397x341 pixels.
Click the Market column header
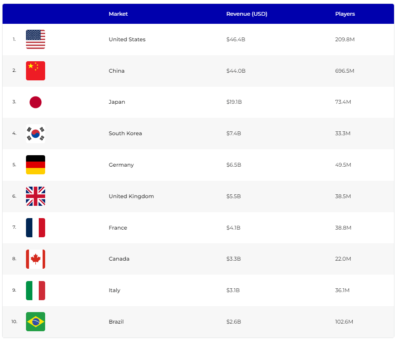[x=118, y=14]
